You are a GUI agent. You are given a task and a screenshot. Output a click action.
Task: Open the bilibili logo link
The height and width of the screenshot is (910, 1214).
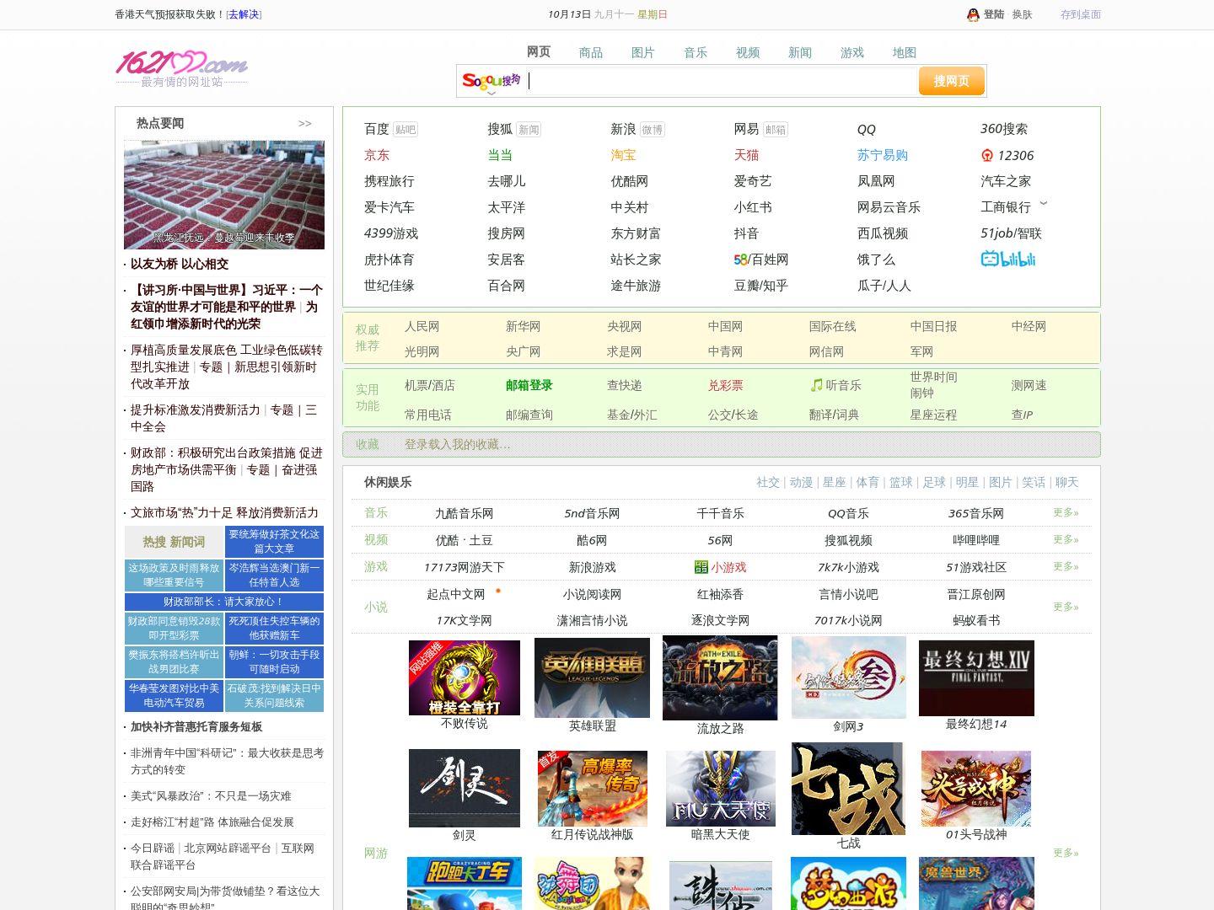pos(1007,259)
